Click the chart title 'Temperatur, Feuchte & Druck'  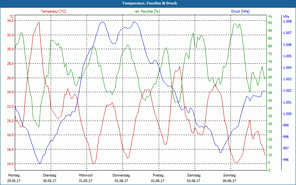pyautogui.click(x=149, y=3)
